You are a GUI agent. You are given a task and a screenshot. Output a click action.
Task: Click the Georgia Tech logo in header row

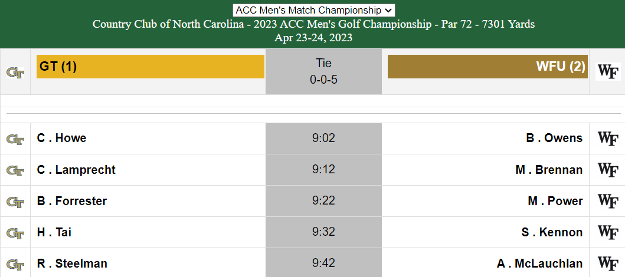[x=15, y=72]
